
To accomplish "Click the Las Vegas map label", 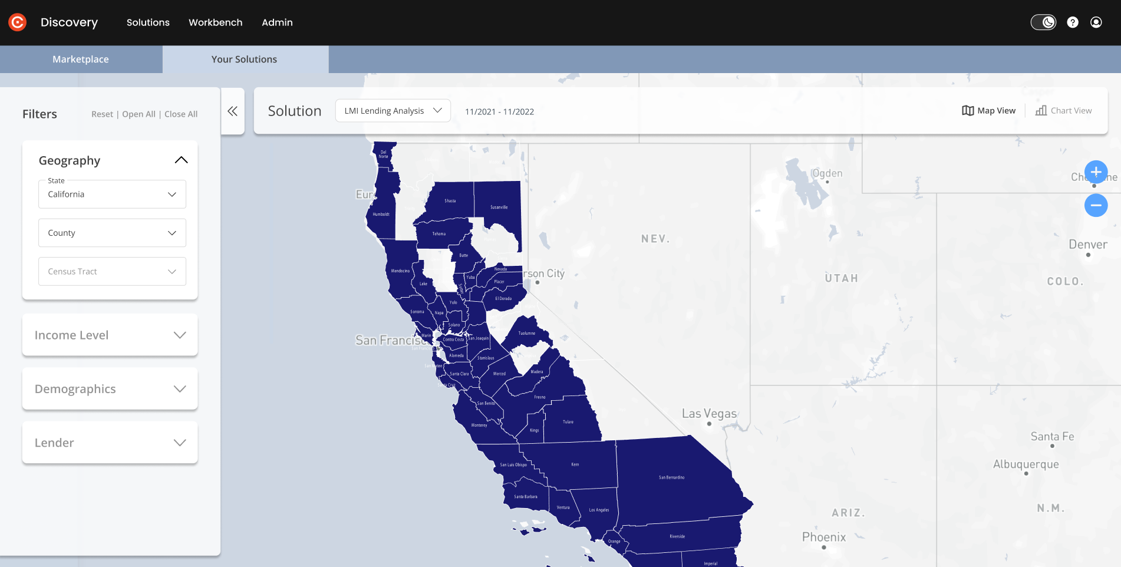I will [x=709, y=414].
